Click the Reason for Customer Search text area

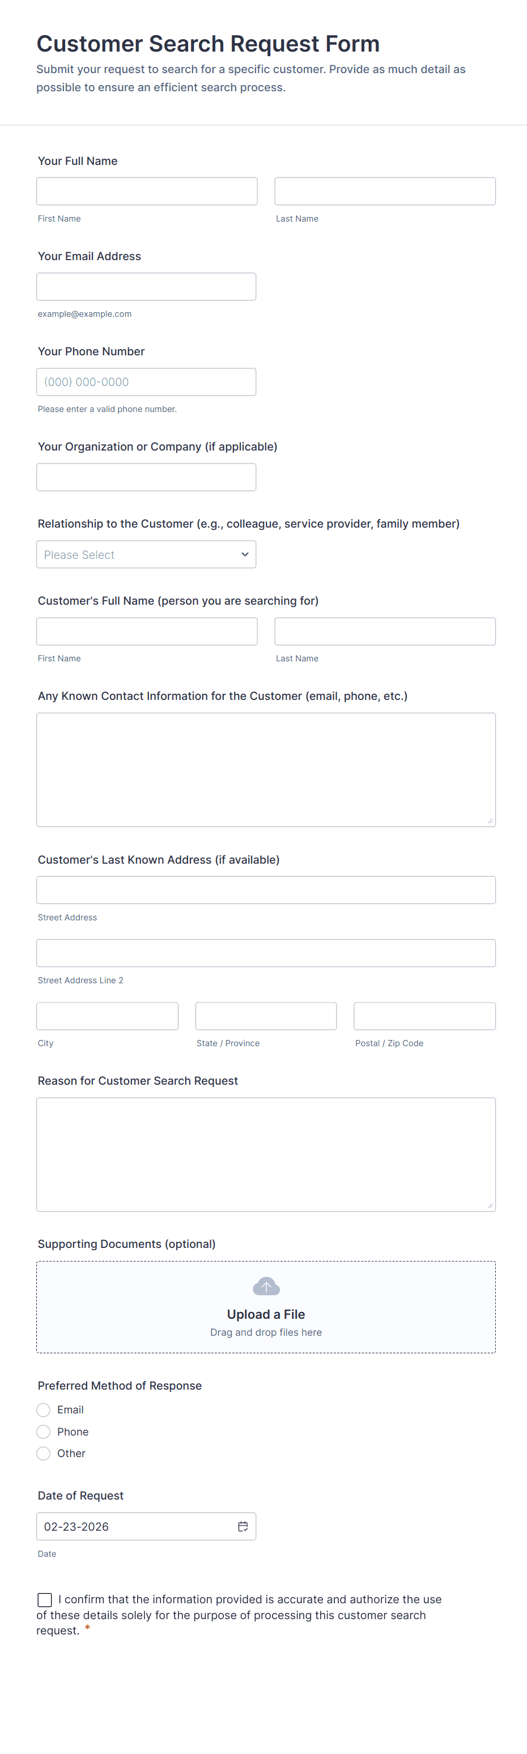pyautogui.click(x=266, y=1154)
